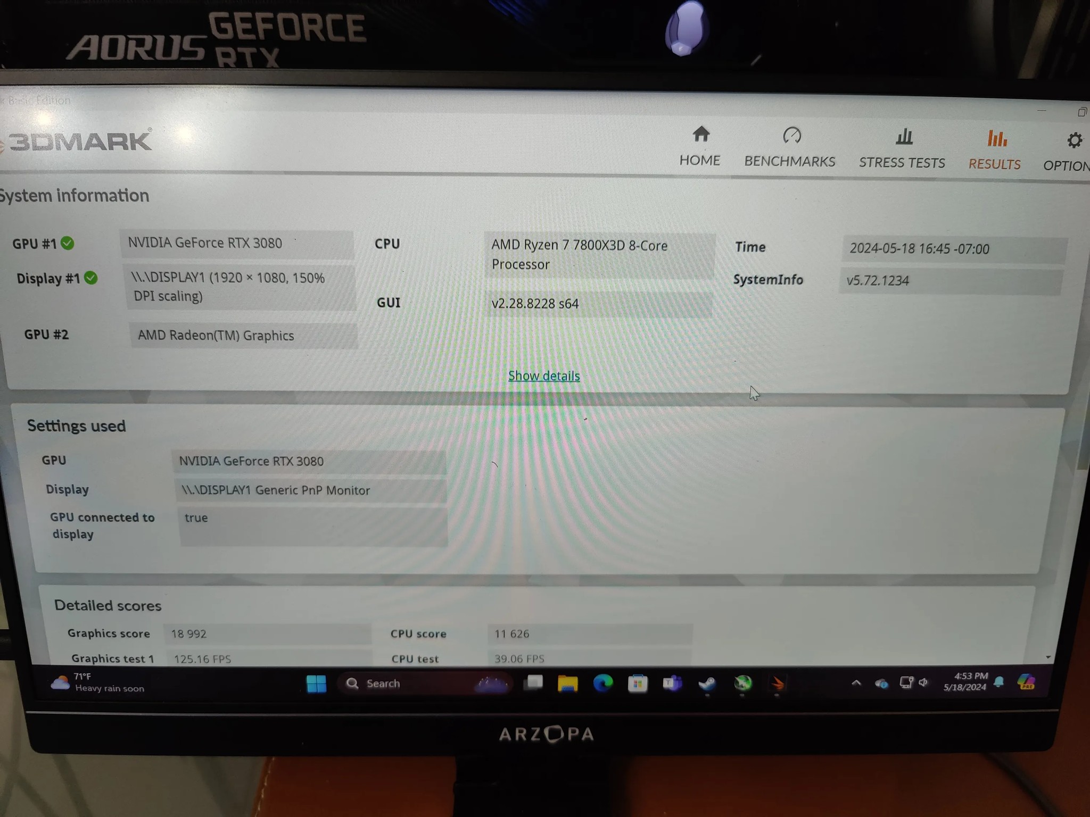Screen dimensions: 1090x817
Task: Click the green check next to GPU #1
Action: (x=68, y=243)
